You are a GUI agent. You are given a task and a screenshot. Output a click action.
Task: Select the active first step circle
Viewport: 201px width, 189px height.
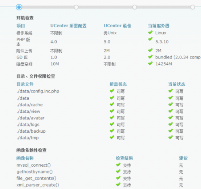click(x=19, y=7)
